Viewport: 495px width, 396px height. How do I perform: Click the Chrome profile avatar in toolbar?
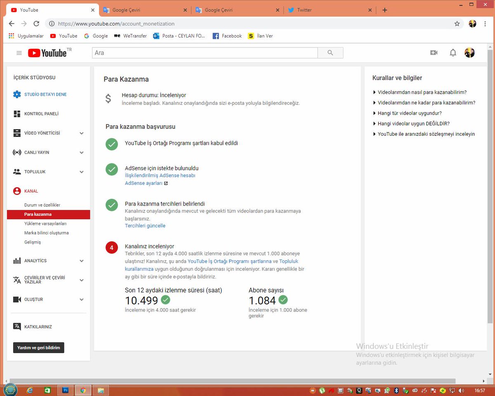click(x=472, y=24)
